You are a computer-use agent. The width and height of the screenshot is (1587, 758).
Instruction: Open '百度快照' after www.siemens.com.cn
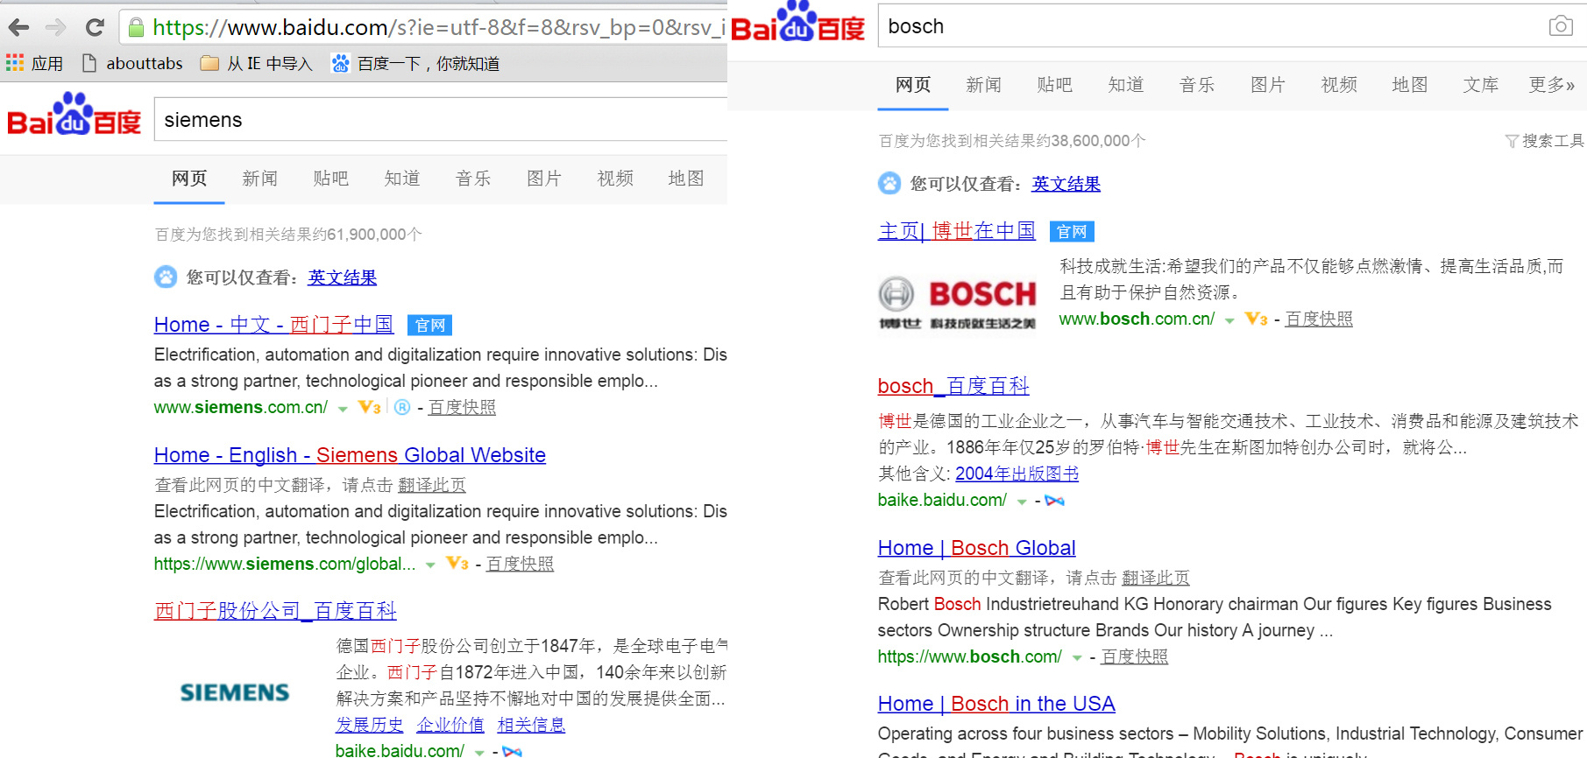coord(462,408)
